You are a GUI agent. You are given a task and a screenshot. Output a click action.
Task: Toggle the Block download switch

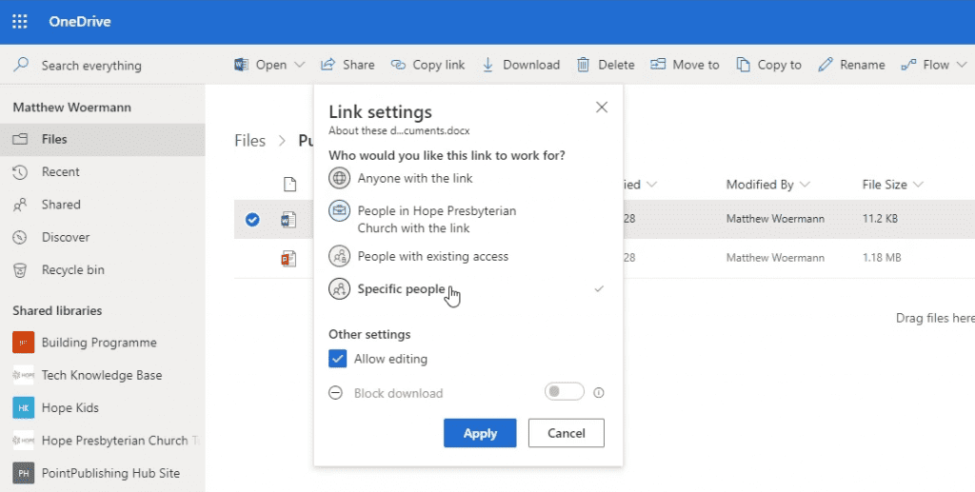[564, 392]
